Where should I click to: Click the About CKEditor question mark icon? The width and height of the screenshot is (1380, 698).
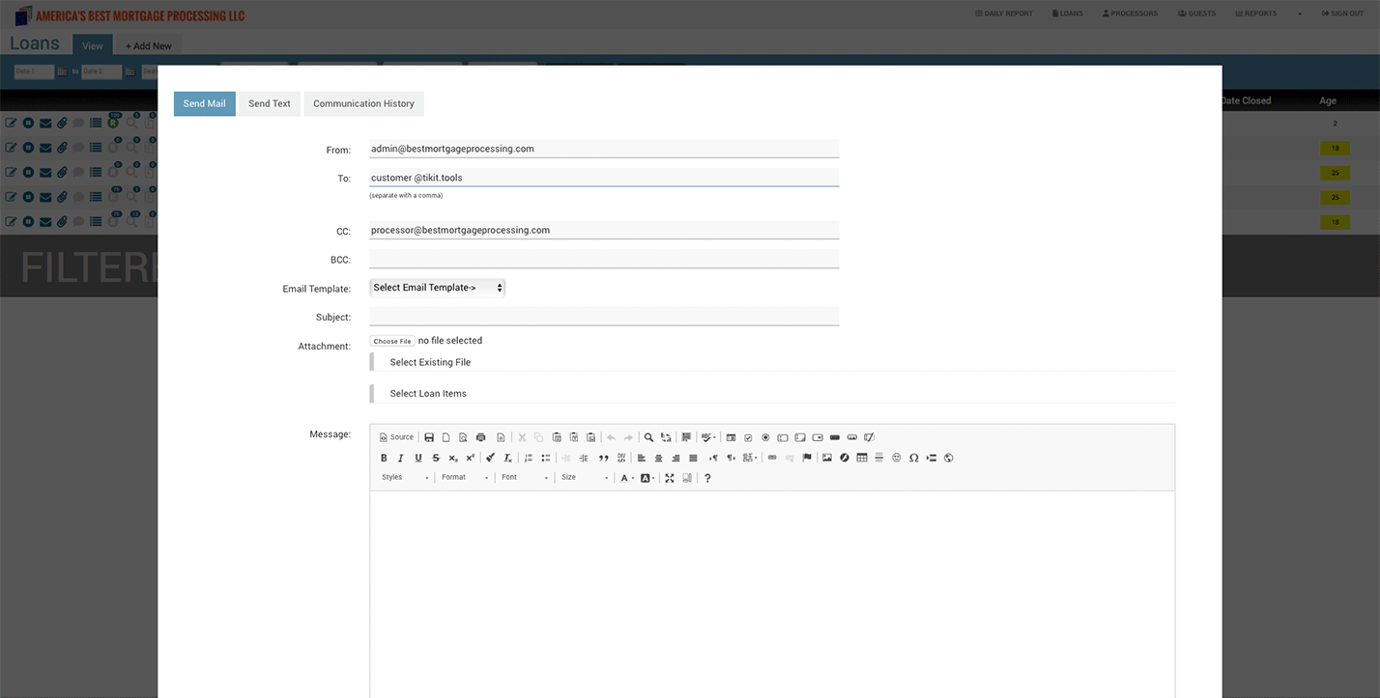coord(707,478)
